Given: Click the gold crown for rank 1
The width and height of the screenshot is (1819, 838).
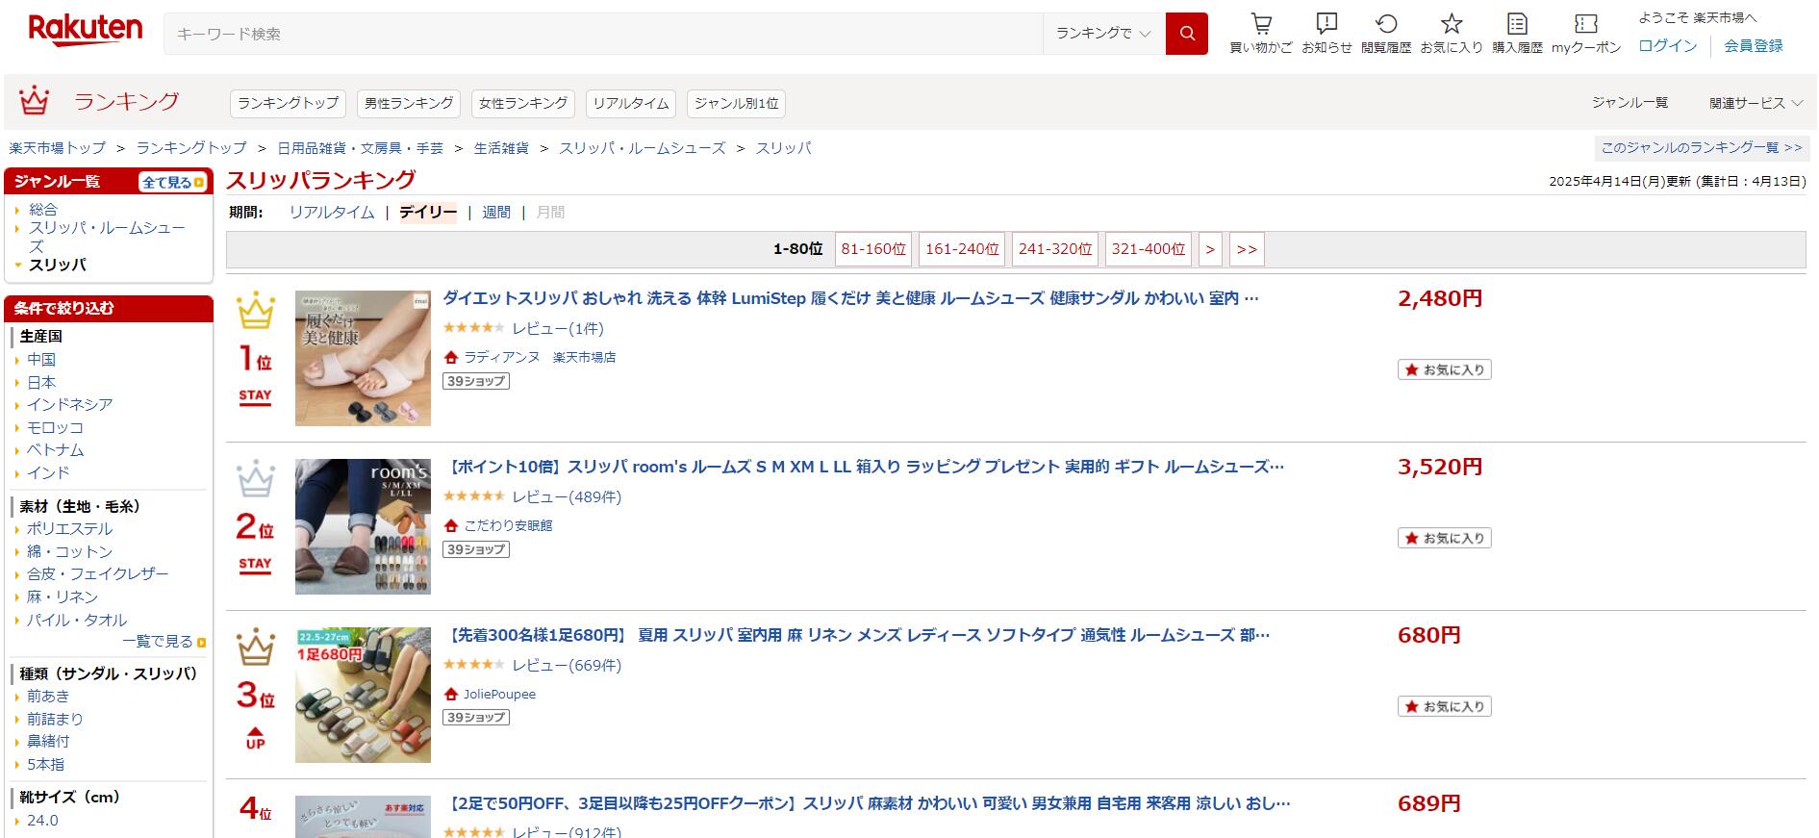Looking at the screenshot, I should pyautogui.click(x=256, y=310).
